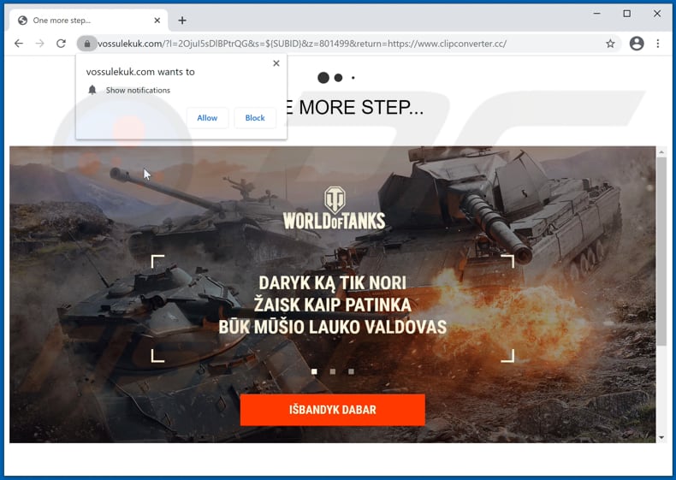Click the ad scrollbar up arrow
The height and width of the screenshot is (480, 676).
pos(661,152)
